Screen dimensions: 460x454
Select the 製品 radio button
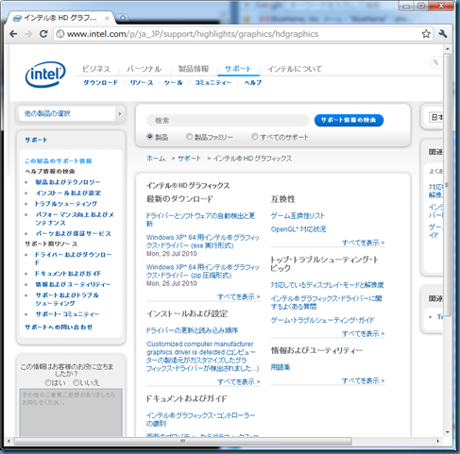(150, 137)
